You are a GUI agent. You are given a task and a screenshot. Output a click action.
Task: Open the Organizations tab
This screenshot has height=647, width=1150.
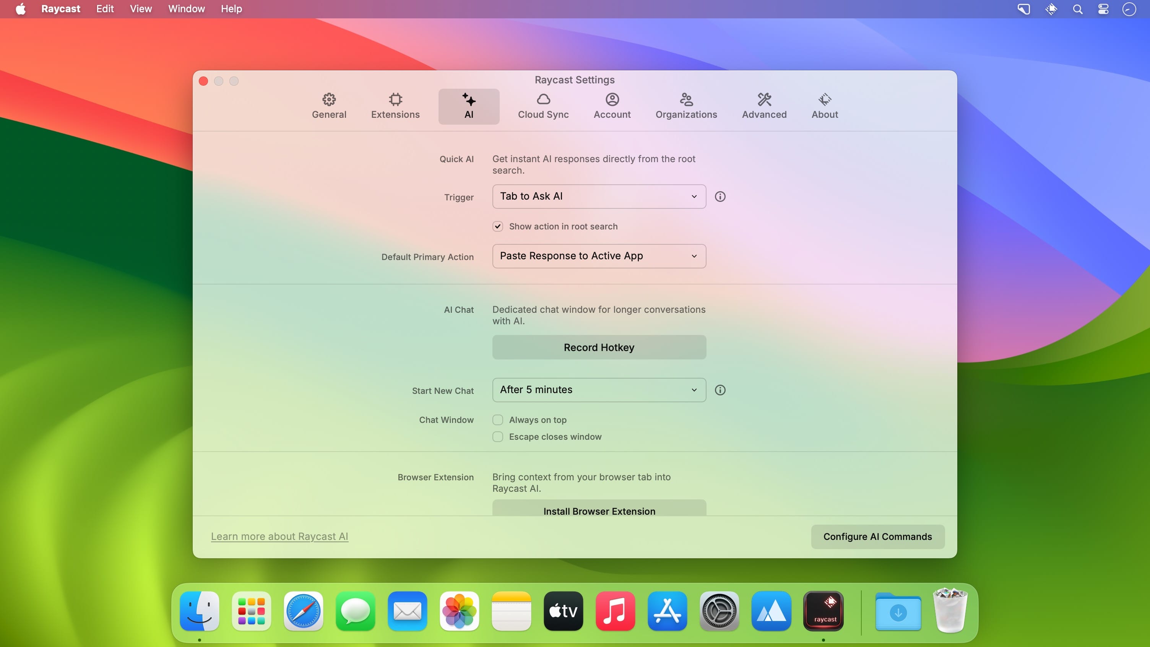point(686,106)
